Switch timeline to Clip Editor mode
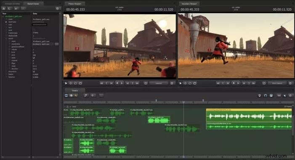 point(66,96)
